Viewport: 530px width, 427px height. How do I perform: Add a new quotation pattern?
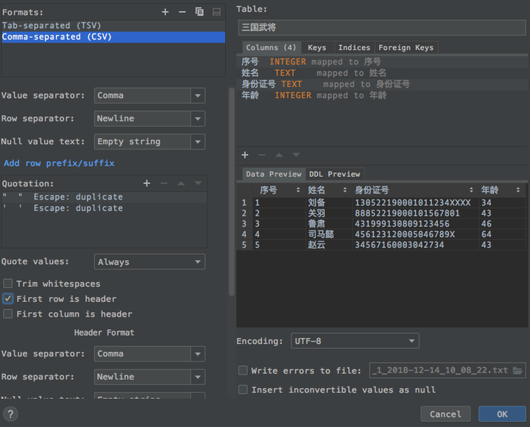146,183
